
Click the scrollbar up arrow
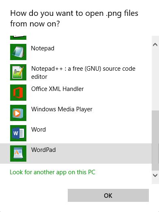click(x=155, y=45)
